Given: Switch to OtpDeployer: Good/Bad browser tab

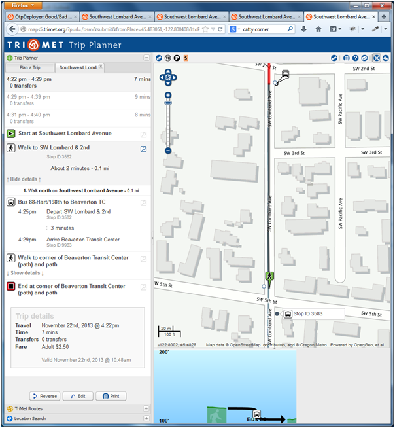Looking at the screenshot, I should pyautogui.click(x=43, y=16).
